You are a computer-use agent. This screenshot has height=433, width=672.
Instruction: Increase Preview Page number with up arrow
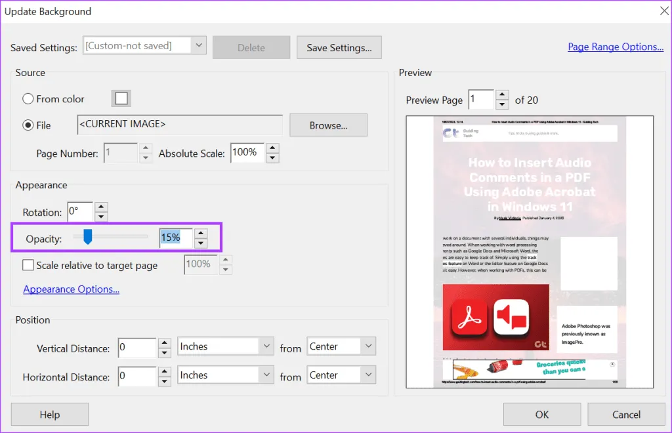[x=502, y=95]
